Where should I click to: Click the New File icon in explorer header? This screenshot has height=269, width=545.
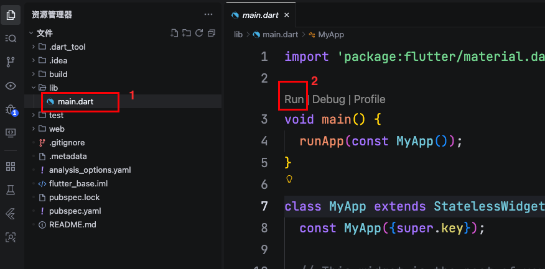[174, 33]
